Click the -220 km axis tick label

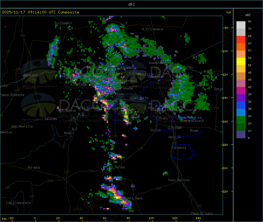(224, 192)
